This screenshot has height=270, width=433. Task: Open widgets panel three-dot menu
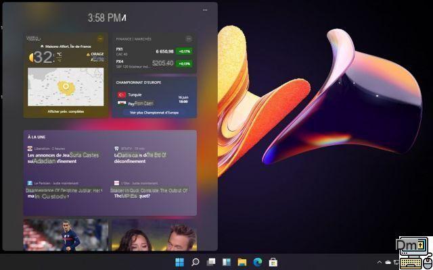(x=205, y=10)
